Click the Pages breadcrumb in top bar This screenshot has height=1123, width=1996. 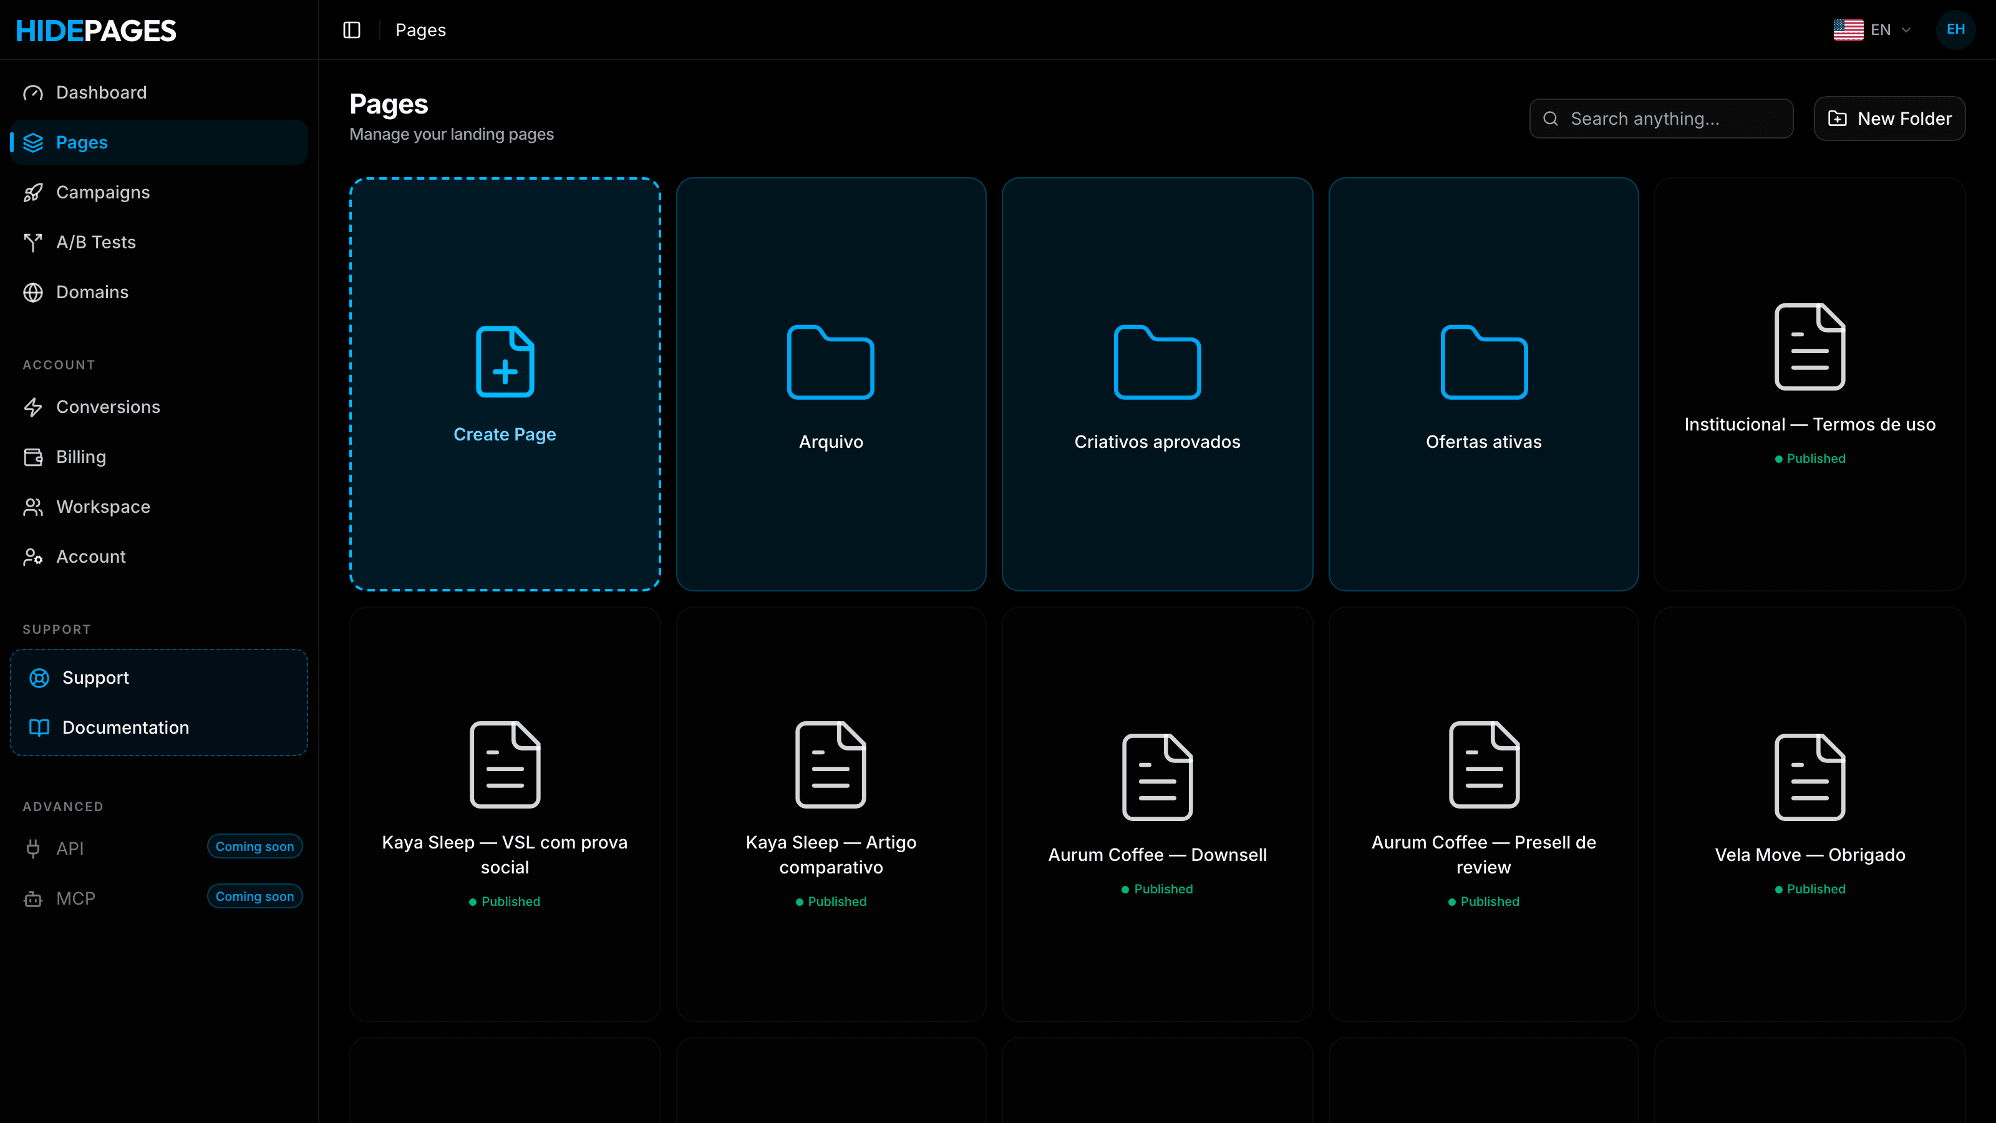(x=421, y=30)
